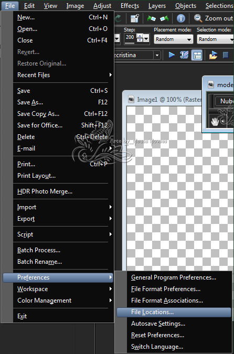Expand the script name dropdown list
Screen dimensions: 234x354
(157, 55)
